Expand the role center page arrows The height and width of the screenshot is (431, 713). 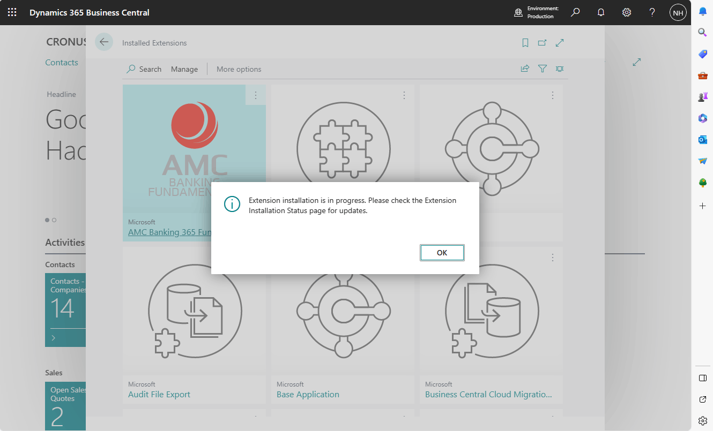tap(637, 62)
